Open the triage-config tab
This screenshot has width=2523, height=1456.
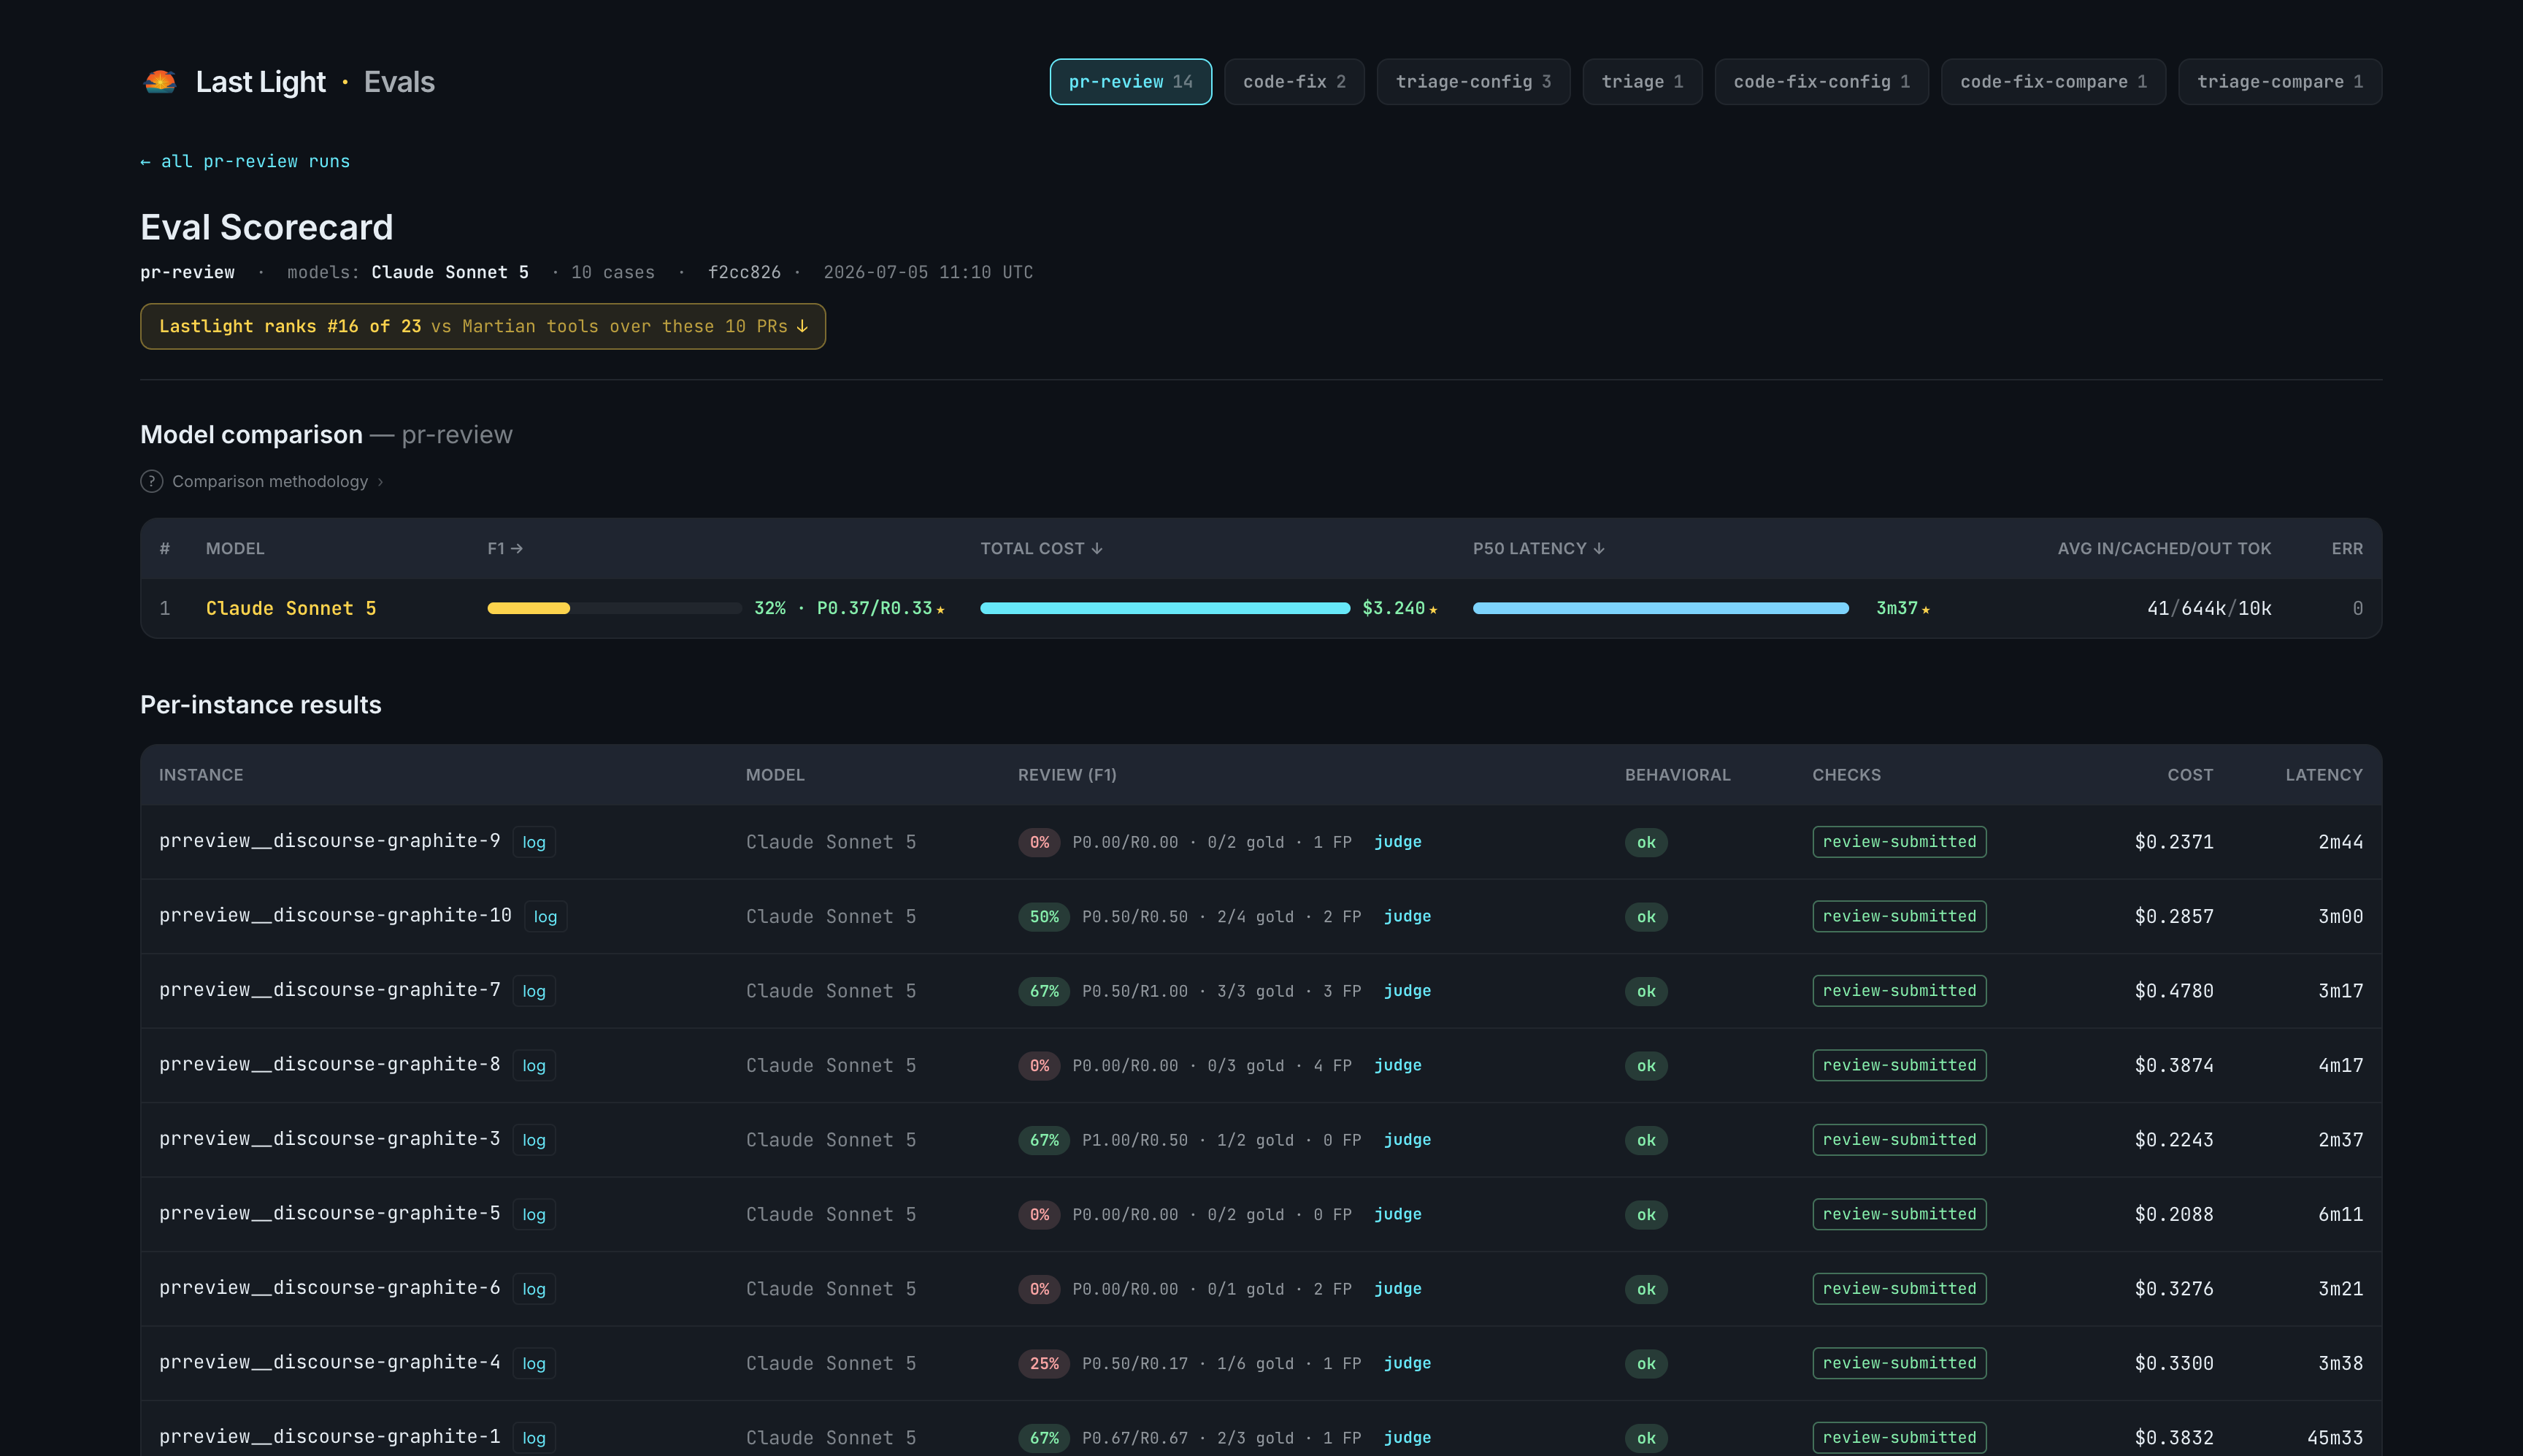click(x=1472, y=82)
